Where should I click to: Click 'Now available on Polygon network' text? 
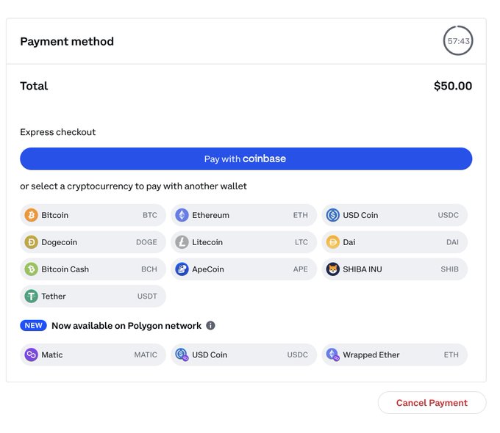point(126,326)
